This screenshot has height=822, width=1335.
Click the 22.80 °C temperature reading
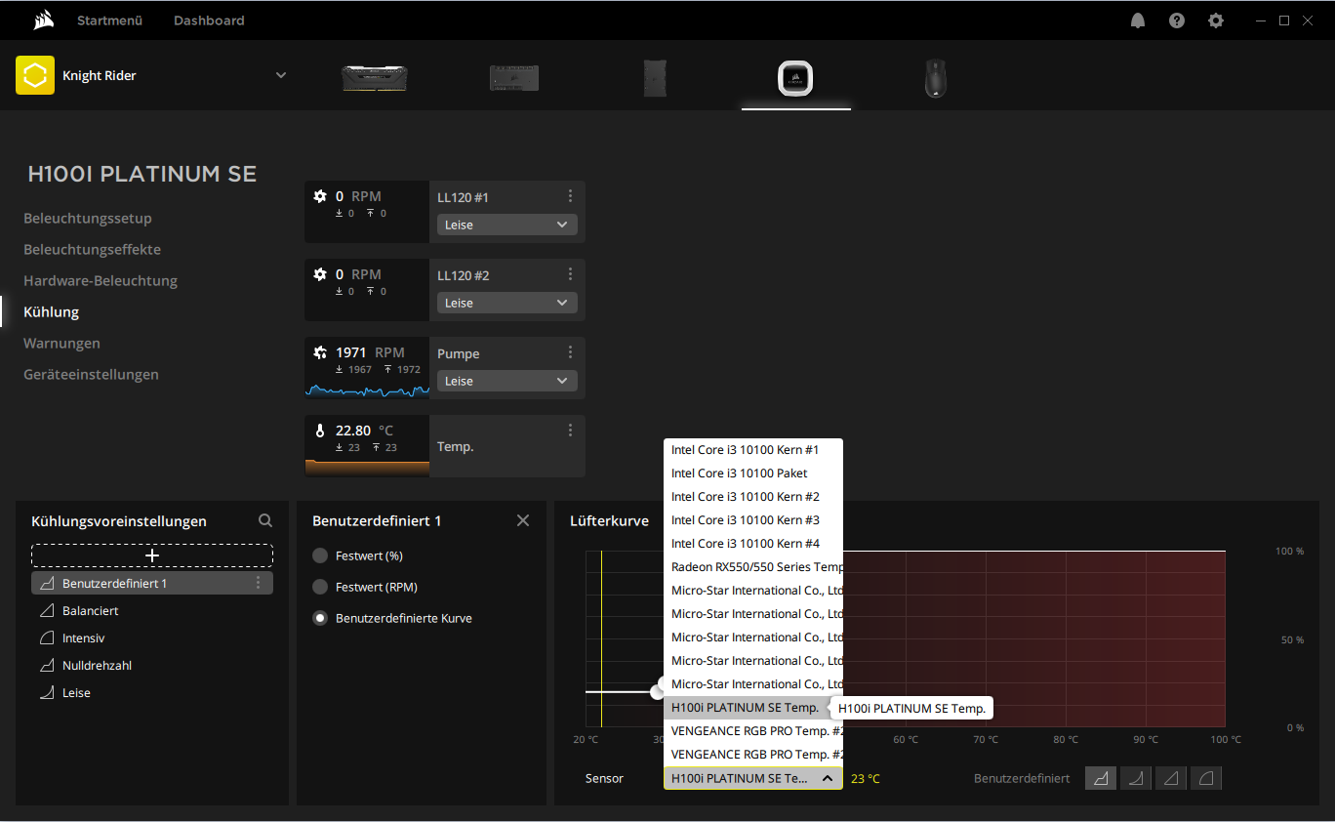[364, 431]
